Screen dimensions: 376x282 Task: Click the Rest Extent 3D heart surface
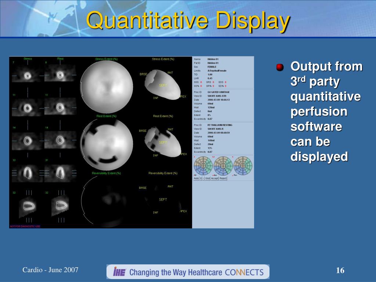pyautogui.click(x=162, y=142)
